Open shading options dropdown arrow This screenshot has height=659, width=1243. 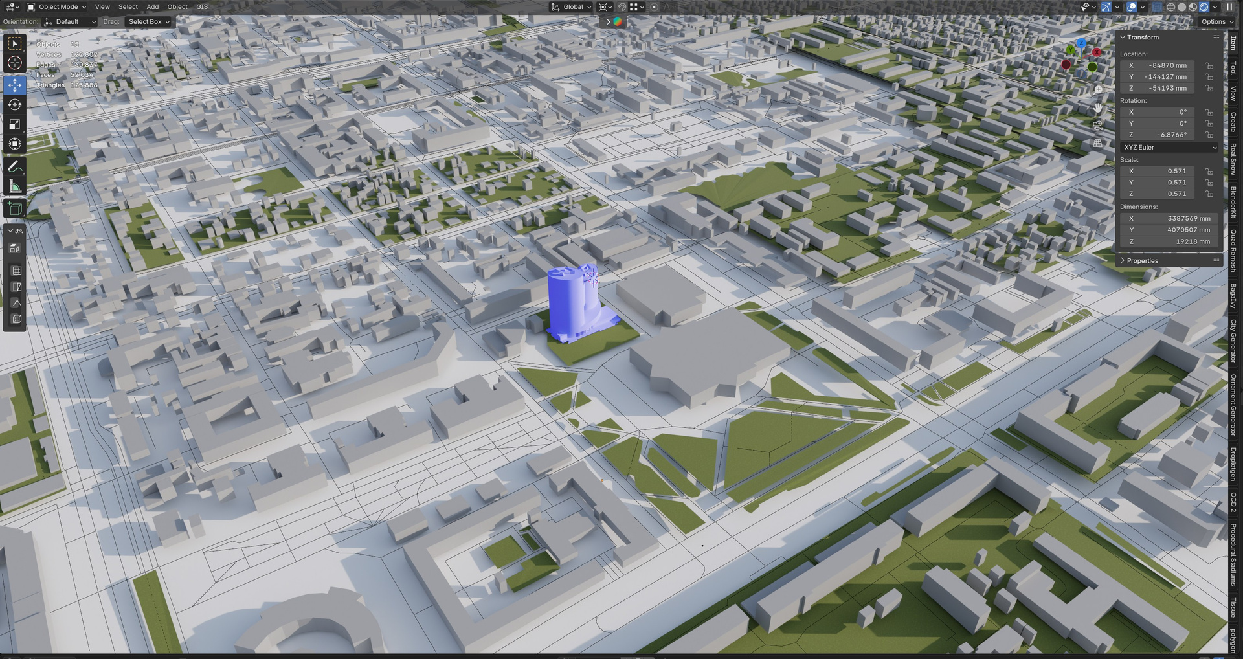click(1215, 7)
